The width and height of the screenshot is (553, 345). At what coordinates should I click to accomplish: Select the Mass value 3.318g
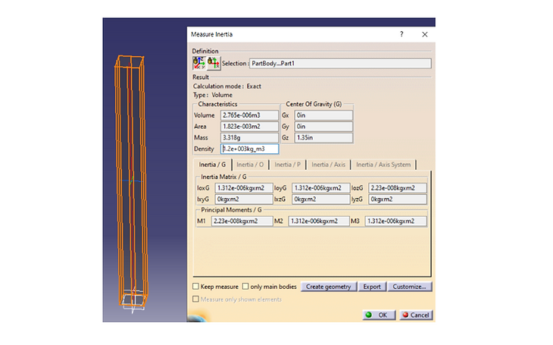[249, 138]
